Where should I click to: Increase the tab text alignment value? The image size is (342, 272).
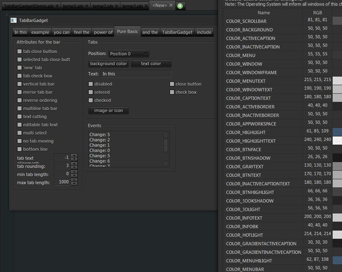click(x=74, y=156)
